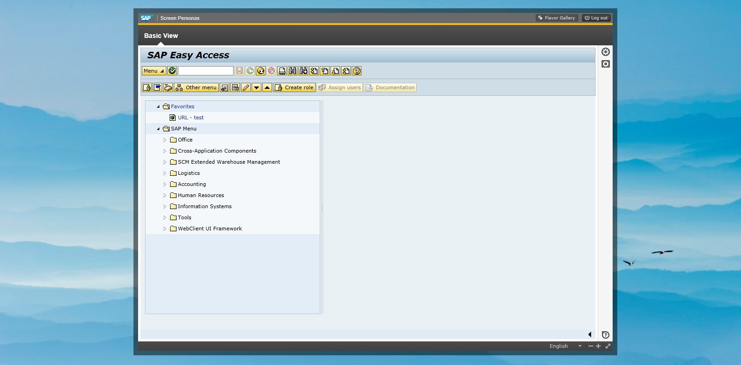Click the Log out button
Screen dimensions: 741x365
click(596, 18)
